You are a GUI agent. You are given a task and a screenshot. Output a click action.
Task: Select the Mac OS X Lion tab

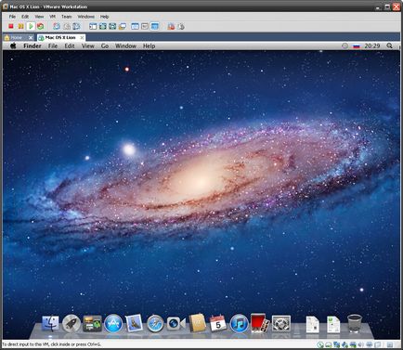[60, 37]
